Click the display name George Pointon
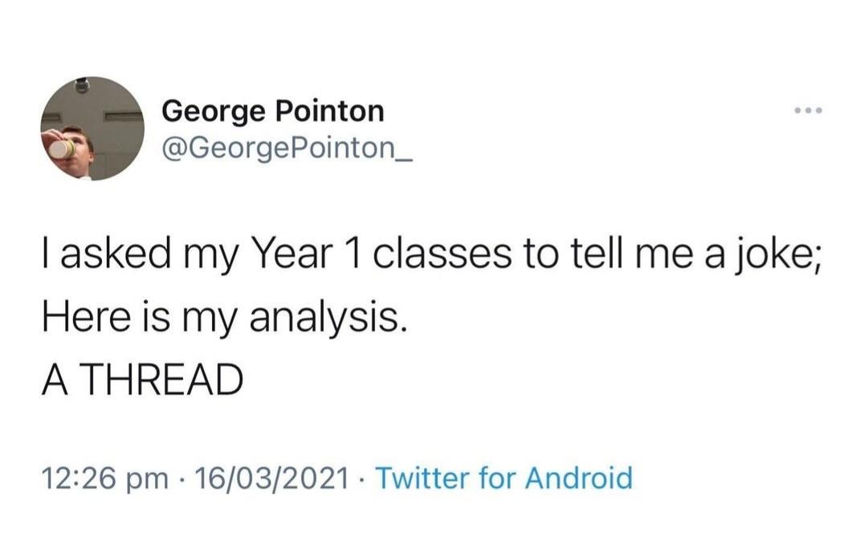Viewport: 865px width, 550px height. (274, 112)
